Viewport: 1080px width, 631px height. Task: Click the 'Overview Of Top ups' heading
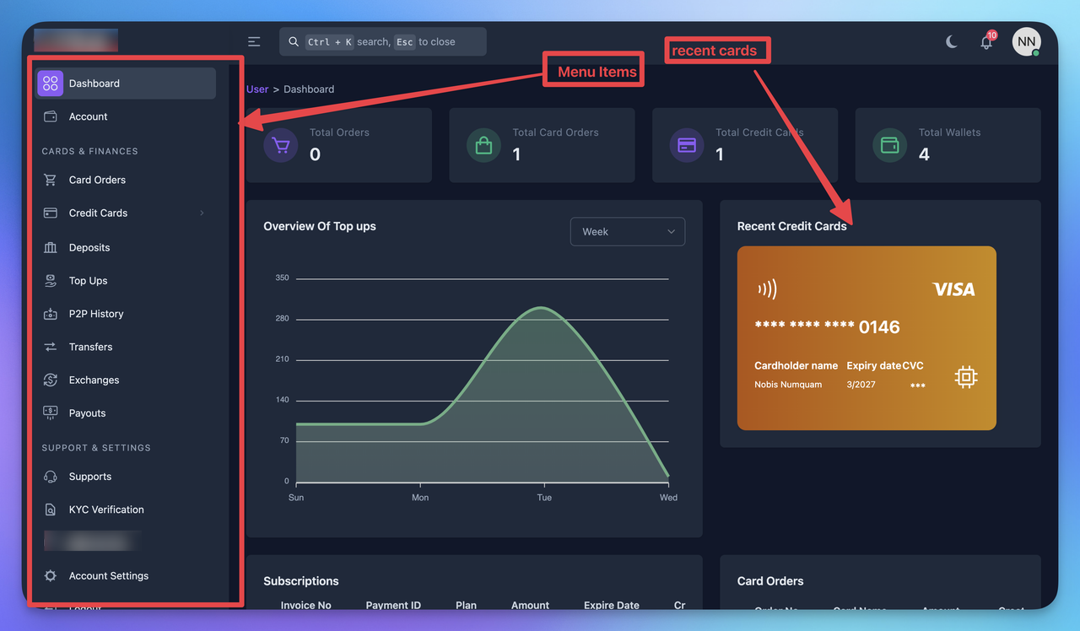(x=320, y=226)
